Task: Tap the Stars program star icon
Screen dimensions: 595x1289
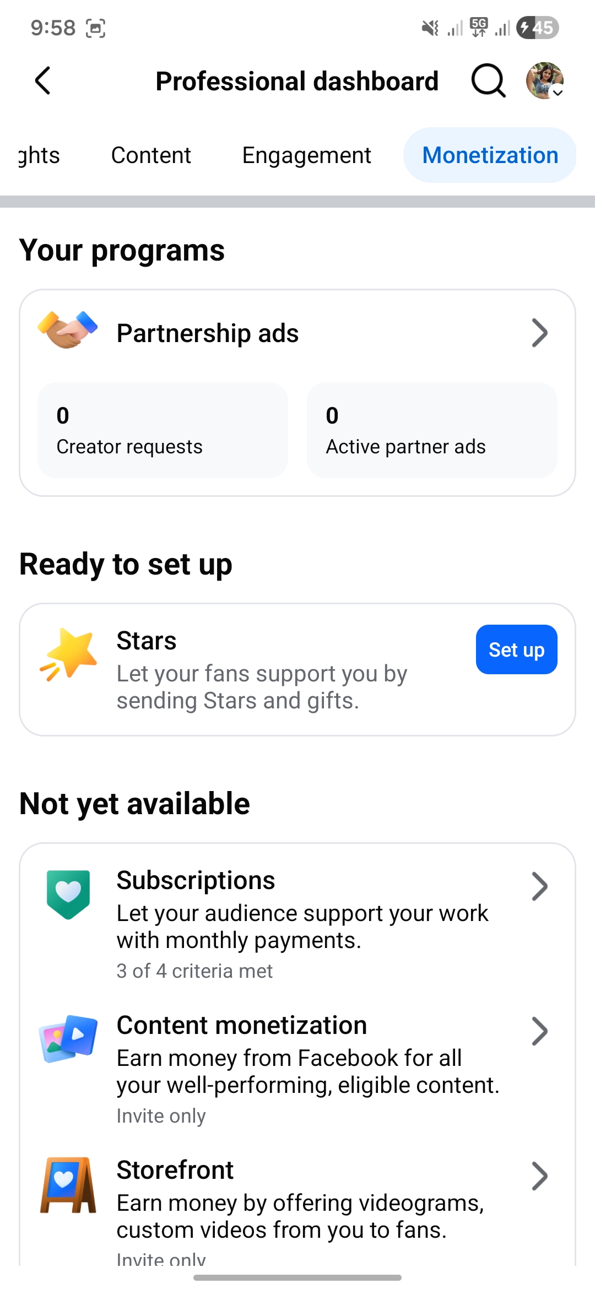Action: (69, 654)
